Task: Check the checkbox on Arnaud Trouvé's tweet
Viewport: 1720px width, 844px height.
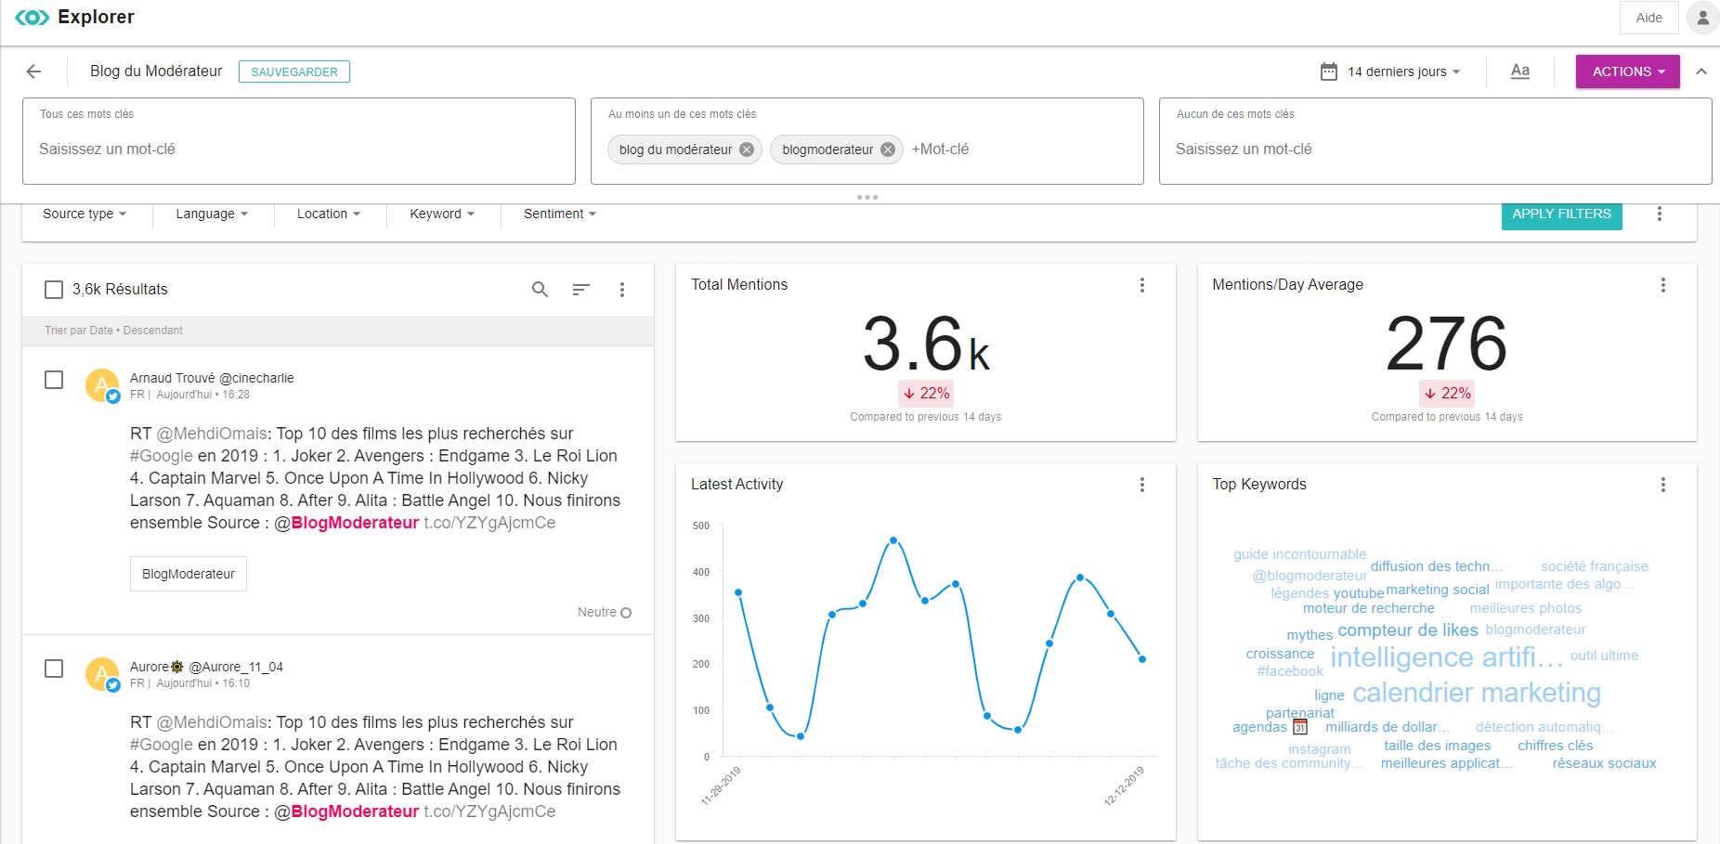Action: (x=53, y=380)
